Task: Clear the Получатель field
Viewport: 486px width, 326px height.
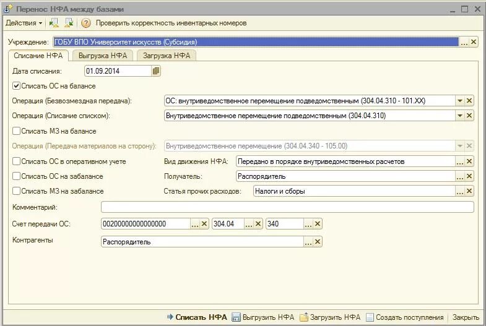Action: click(x=469, y=176)
